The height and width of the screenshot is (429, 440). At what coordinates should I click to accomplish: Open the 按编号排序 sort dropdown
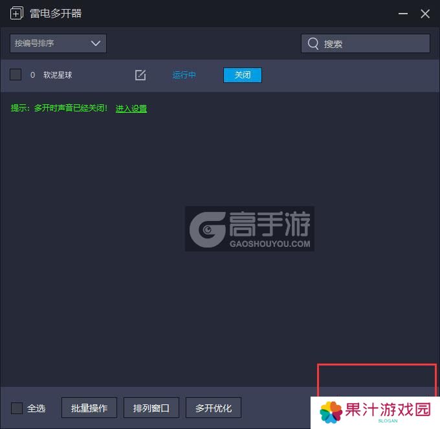[x=58, y=43]
